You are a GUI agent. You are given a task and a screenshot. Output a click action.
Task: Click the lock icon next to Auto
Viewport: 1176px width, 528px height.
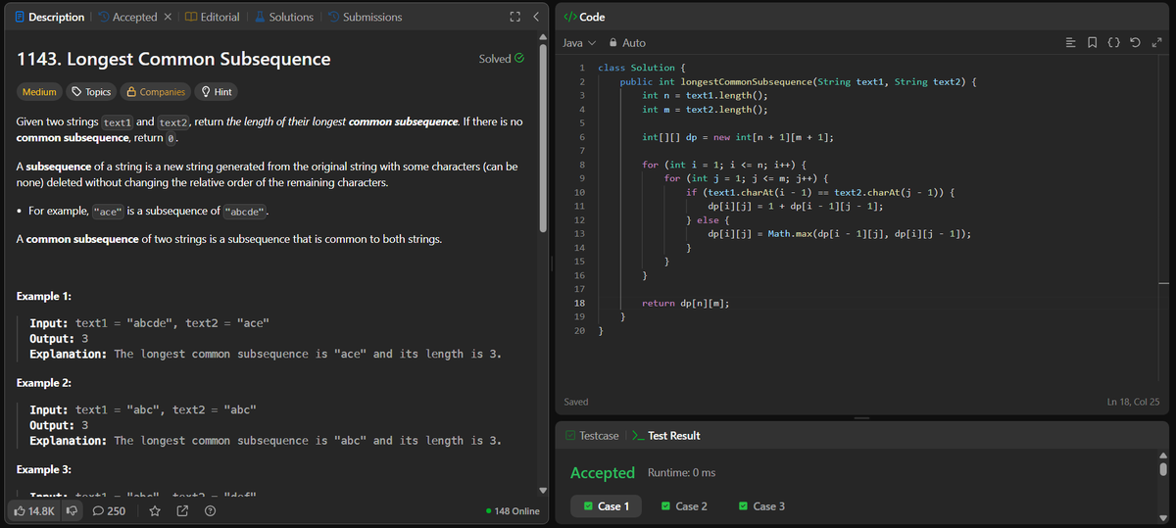(613, 43)
